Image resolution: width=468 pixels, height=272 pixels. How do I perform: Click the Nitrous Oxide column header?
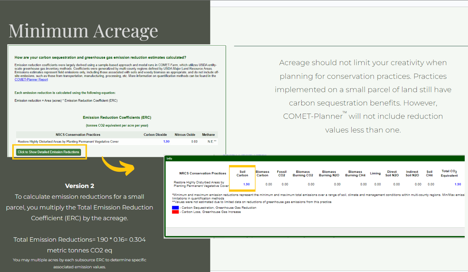coord(185,135)
